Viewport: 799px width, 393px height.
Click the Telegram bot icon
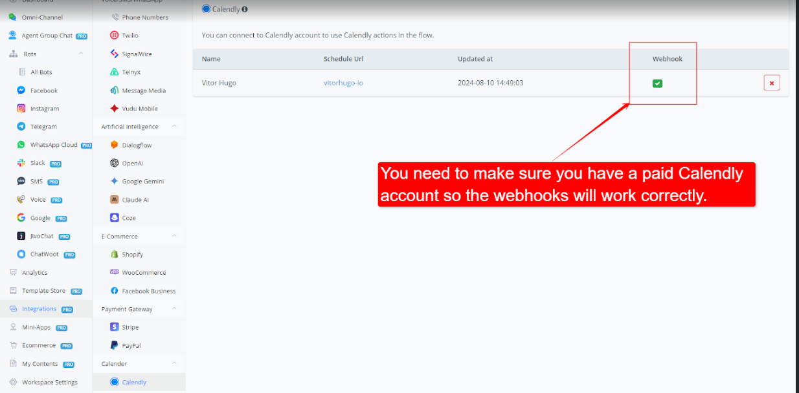coord(21,127)
